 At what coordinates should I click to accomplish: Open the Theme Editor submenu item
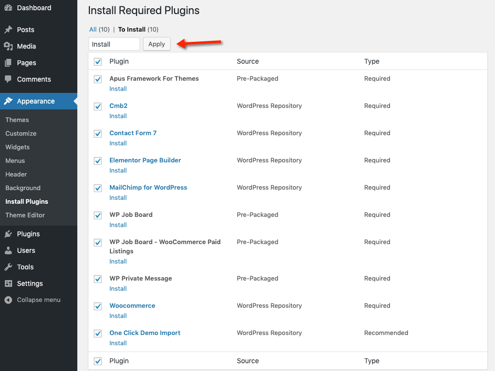(25, 215)
